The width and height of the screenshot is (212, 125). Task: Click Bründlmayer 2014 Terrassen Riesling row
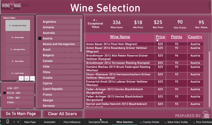(x=144, y=63)
